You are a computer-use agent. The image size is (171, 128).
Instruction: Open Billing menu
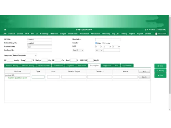coord(124,34)
